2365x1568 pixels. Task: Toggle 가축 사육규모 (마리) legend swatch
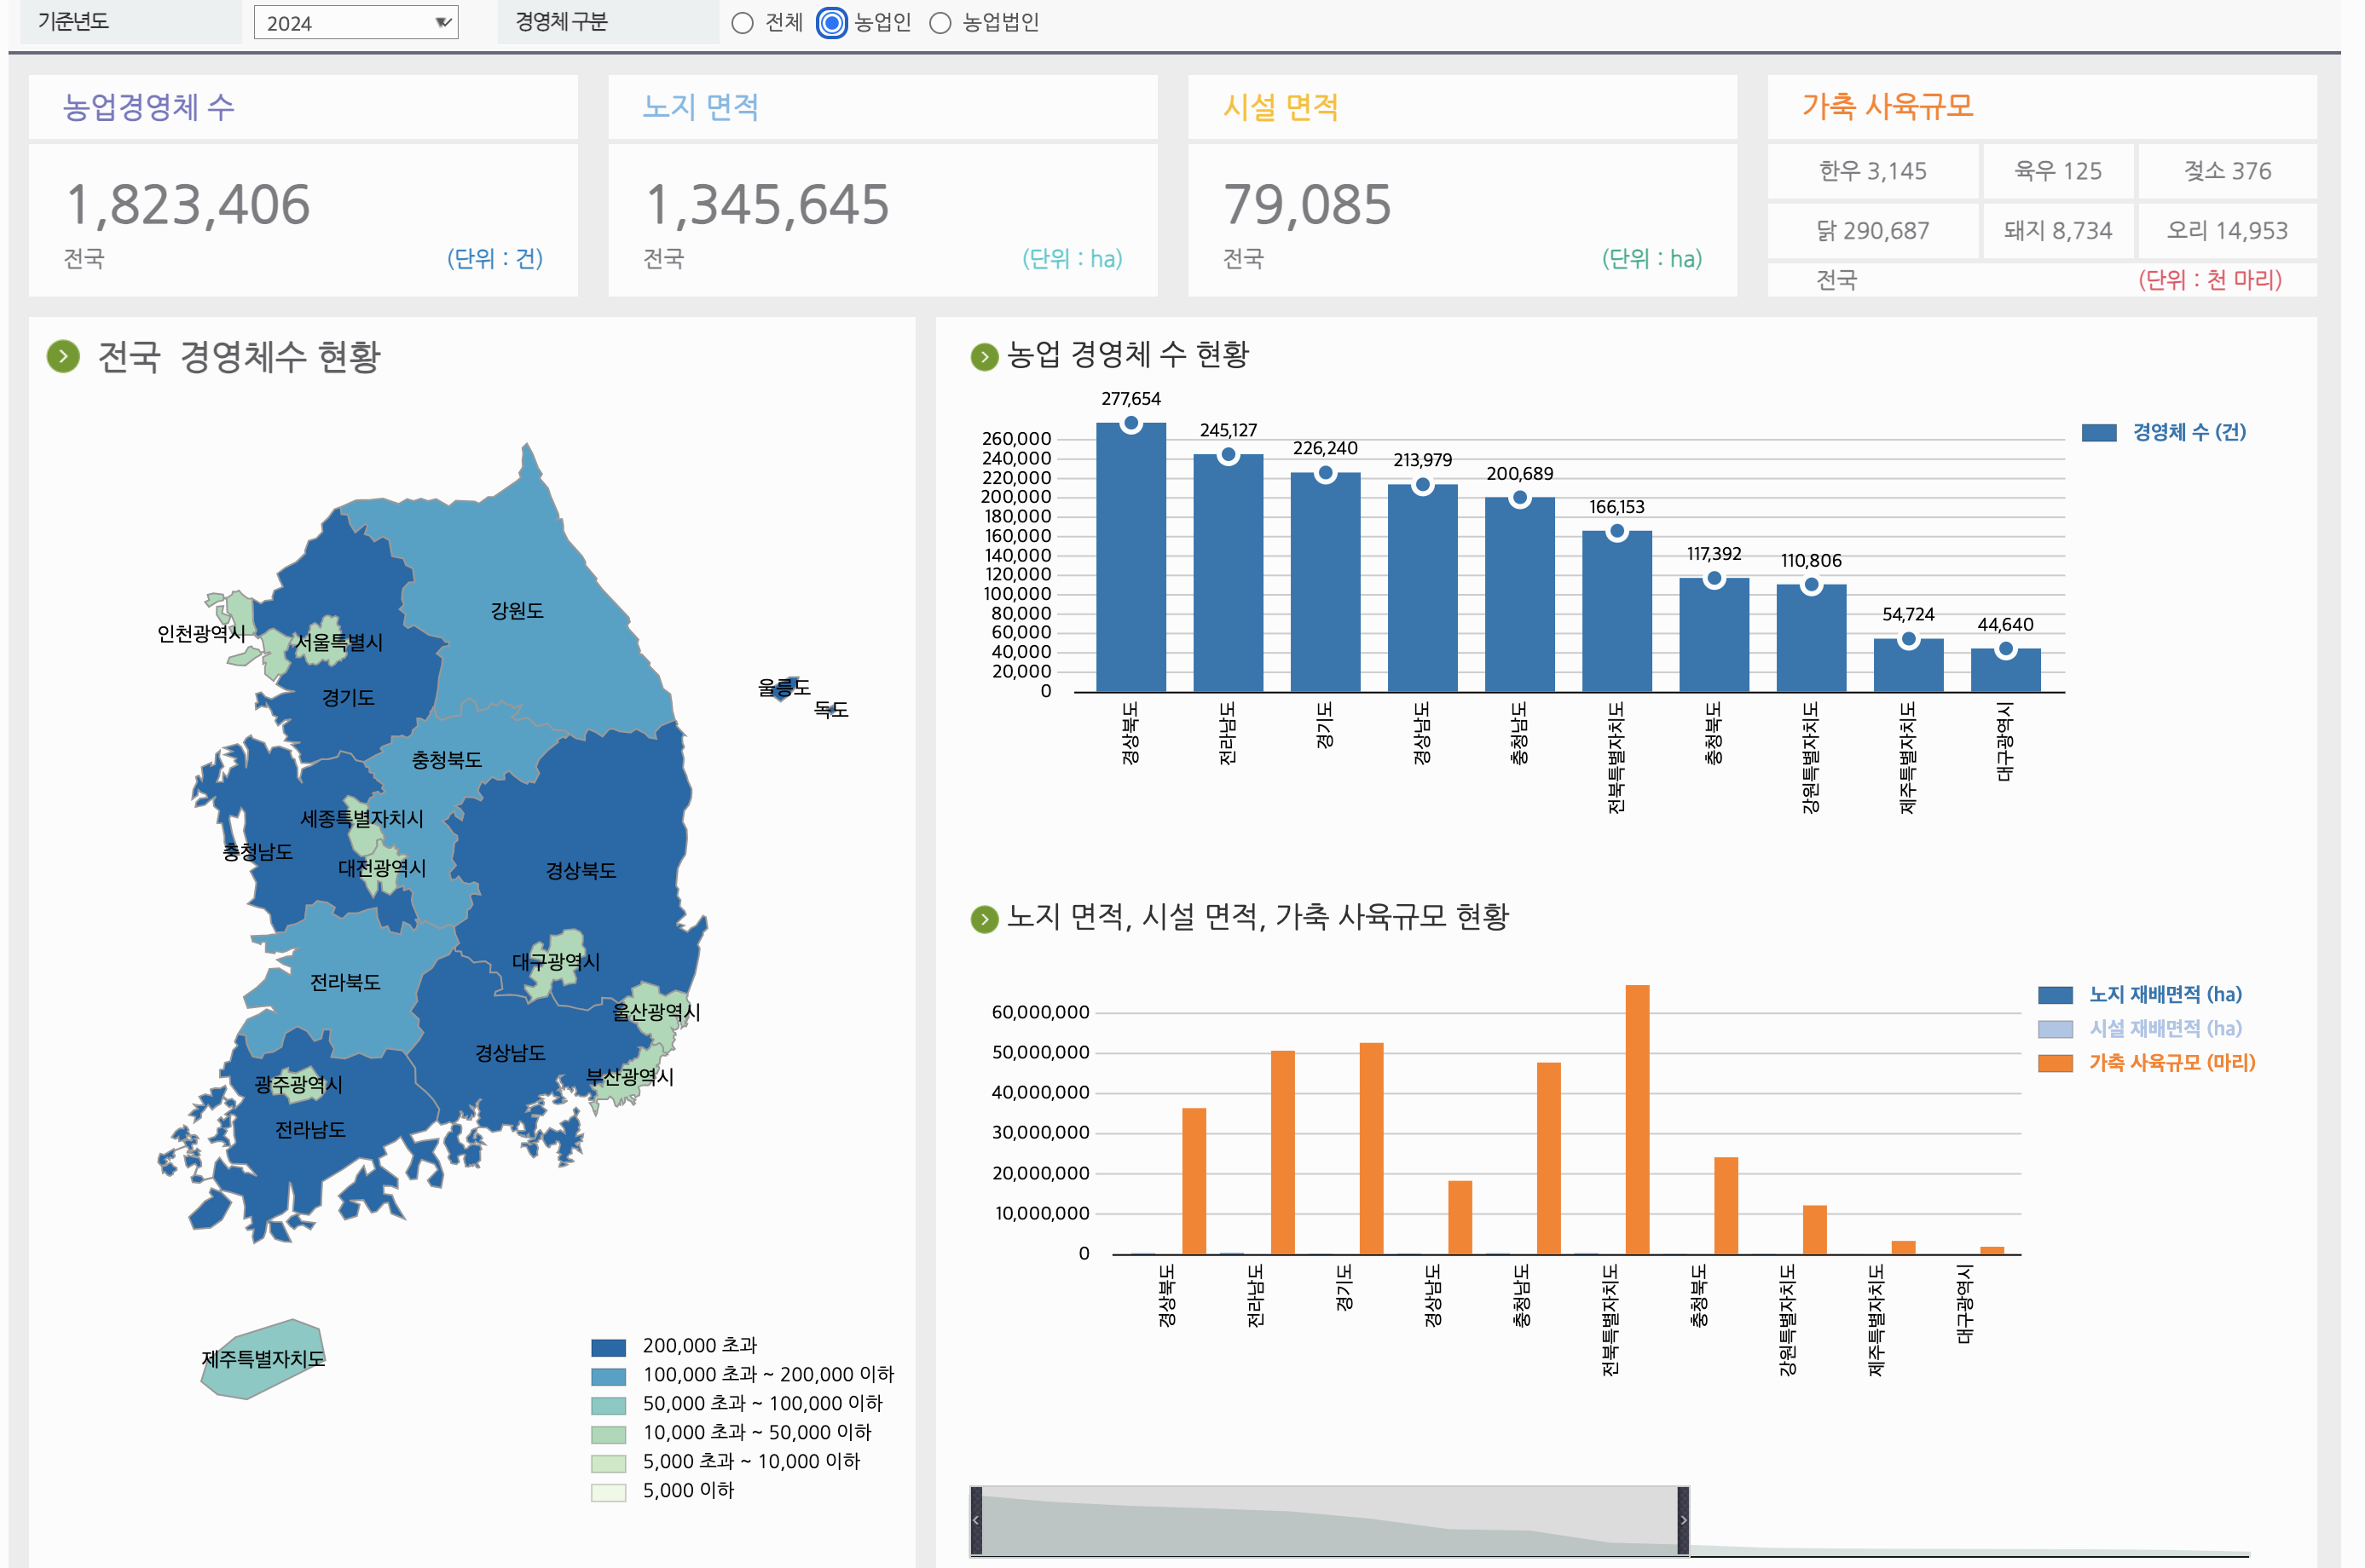(2055, 1063)
